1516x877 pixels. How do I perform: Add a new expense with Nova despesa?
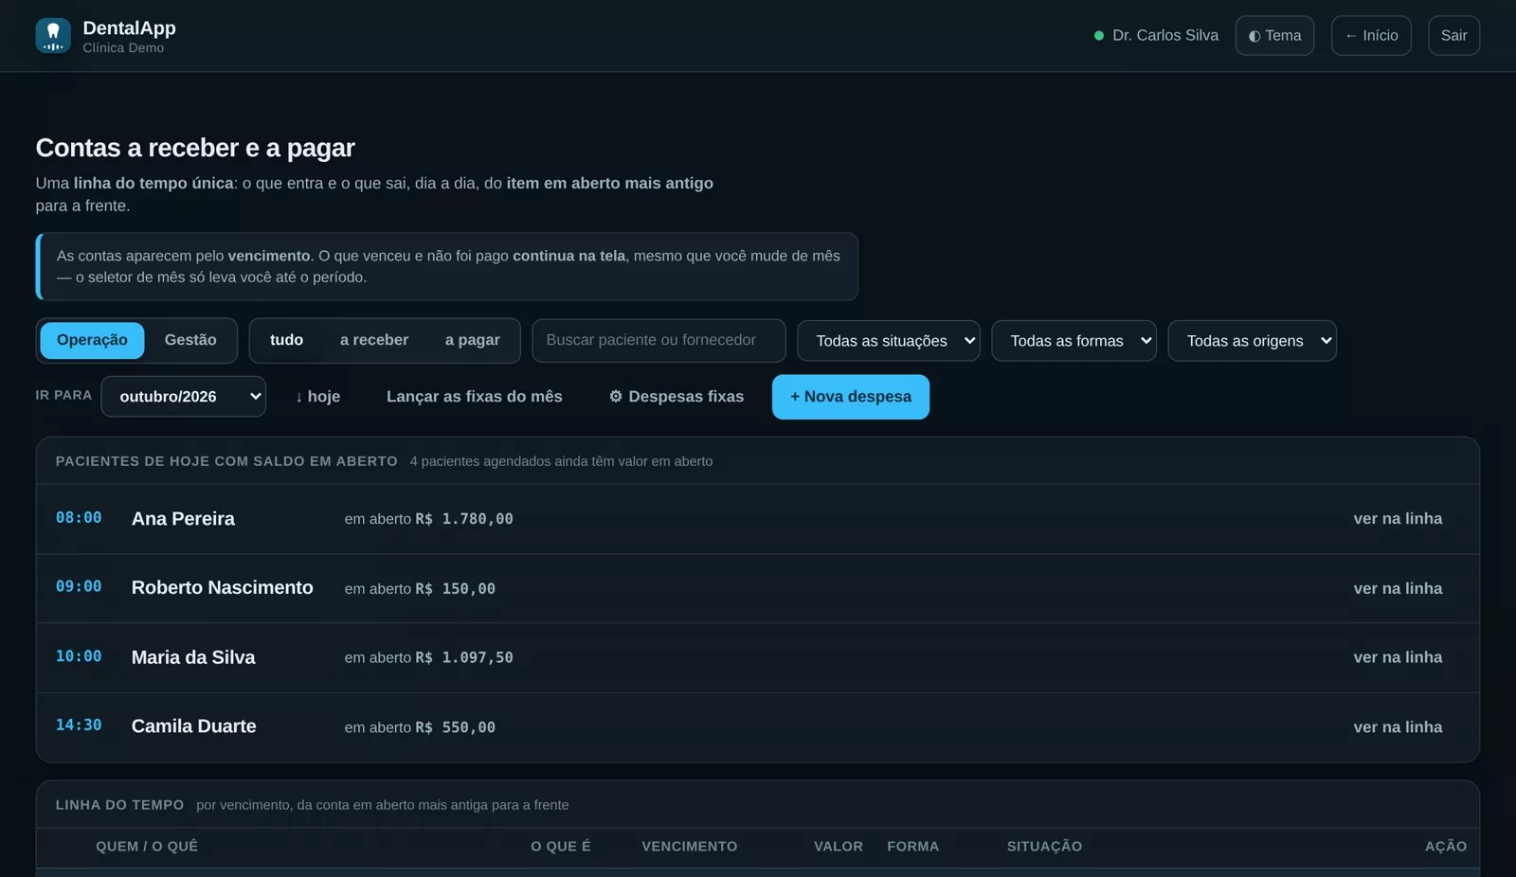tap(851, 397)
